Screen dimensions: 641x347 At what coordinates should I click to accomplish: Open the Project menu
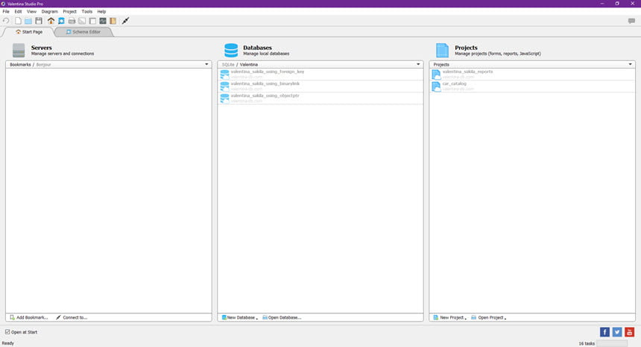(x=69, y=11)
